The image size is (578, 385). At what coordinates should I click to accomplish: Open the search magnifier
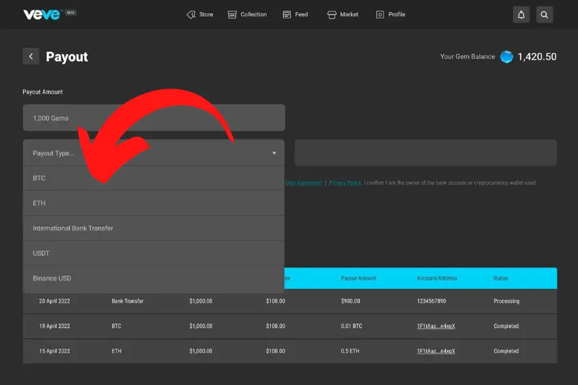pos(544,15)
